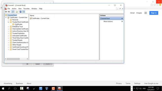Open the Help menu
162x91 pixels.
[40, 9]
